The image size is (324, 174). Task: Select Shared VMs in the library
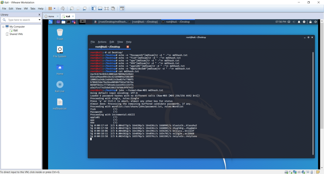[16, 34]
